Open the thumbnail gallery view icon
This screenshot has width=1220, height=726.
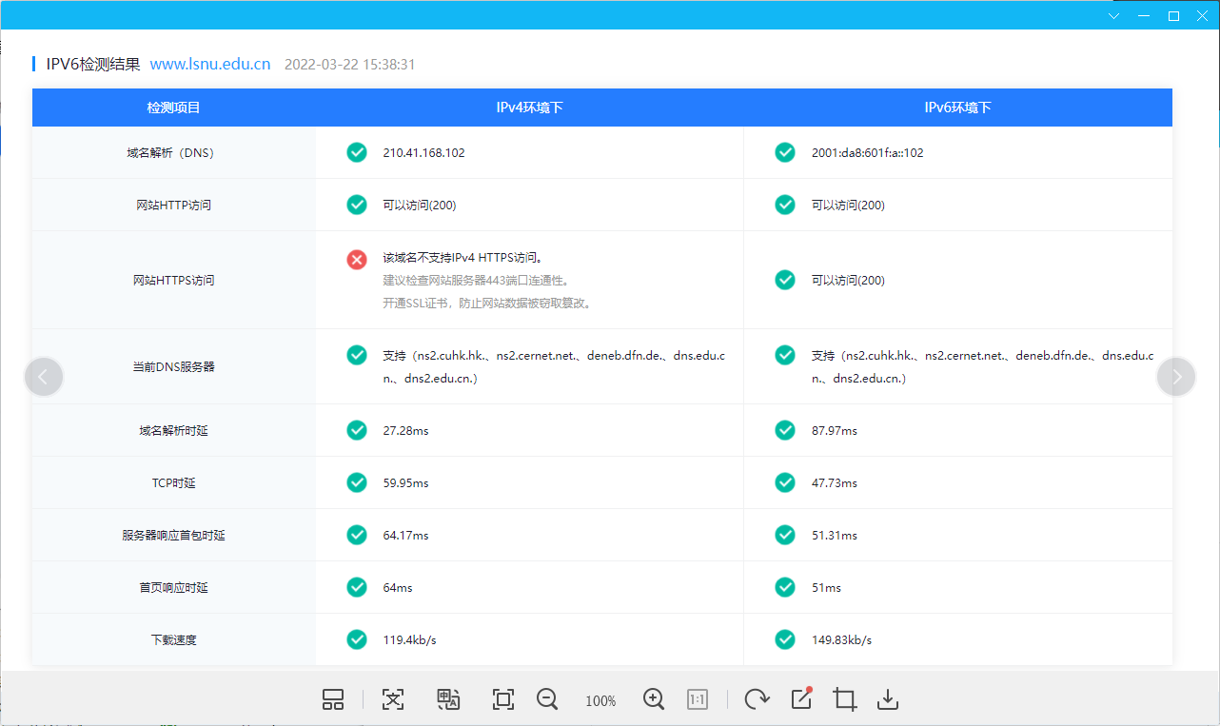tap(333, 700)
